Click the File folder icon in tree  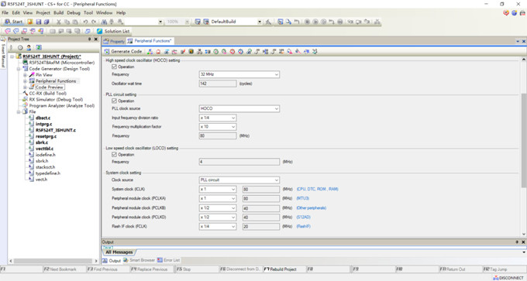coord(26,111)
